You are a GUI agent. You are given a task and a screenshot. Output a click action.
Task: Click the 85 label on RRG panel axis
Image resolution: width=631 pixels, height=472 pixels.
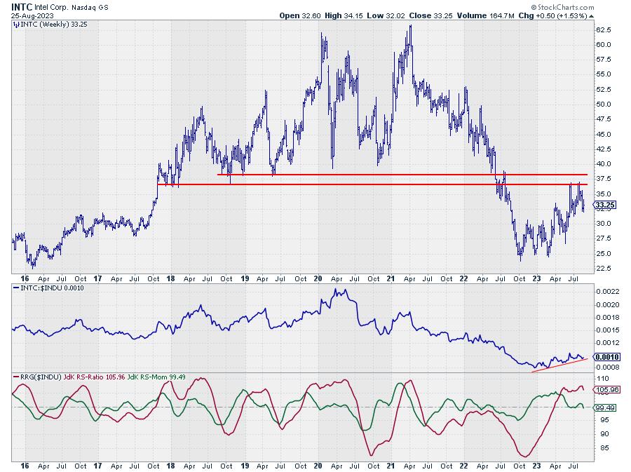pos(605,448)
